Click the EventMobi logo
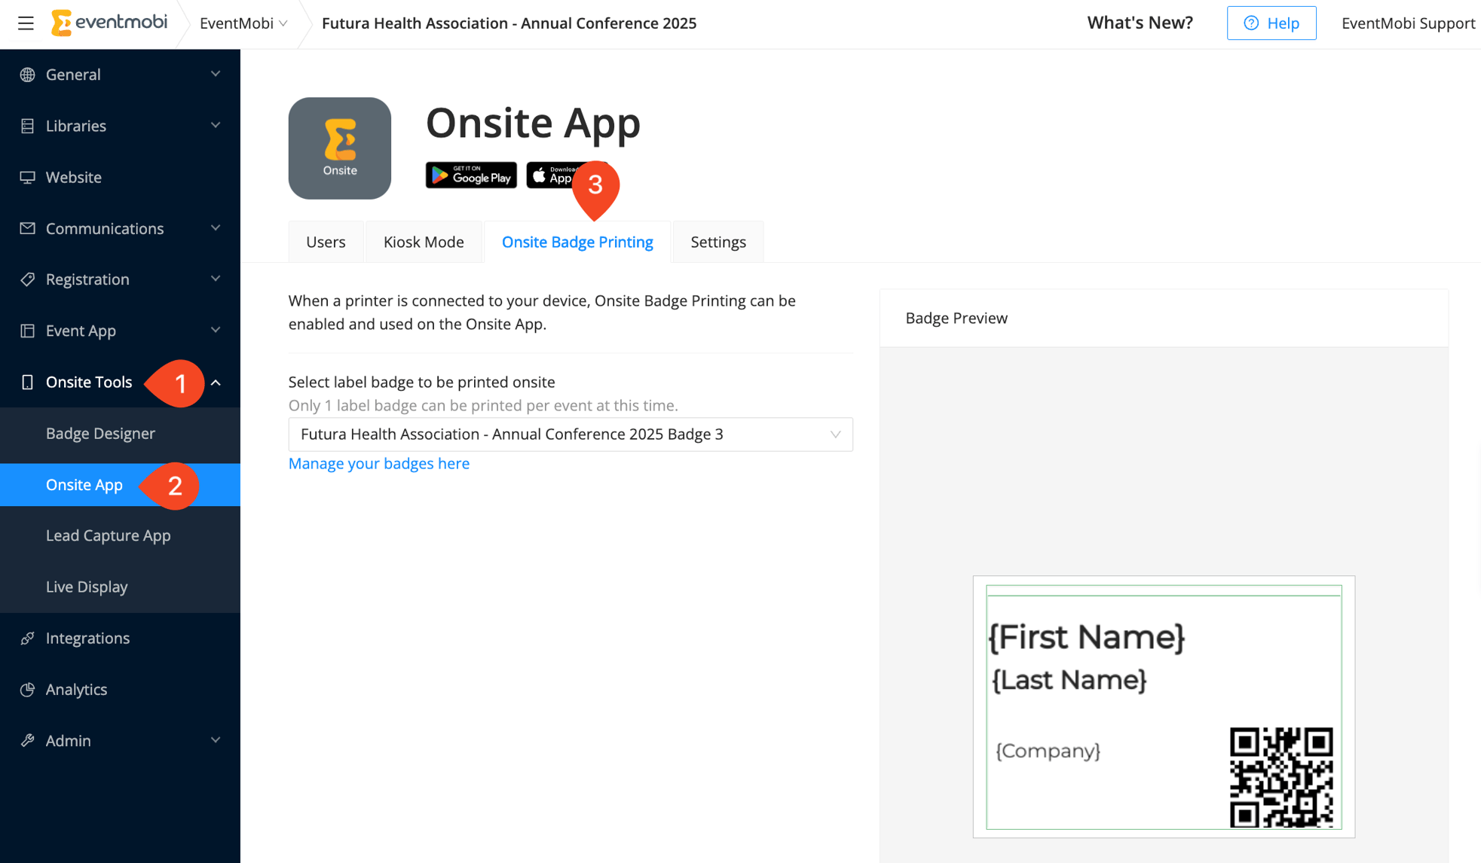 point(109,23)
